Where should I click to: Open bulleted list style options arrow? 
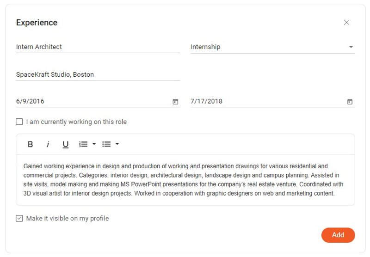(x=117, y=144)
